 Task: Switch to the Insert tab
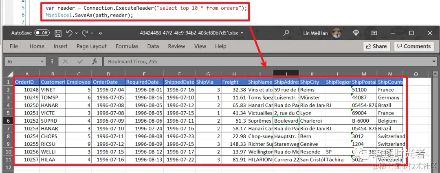(60, 46)
